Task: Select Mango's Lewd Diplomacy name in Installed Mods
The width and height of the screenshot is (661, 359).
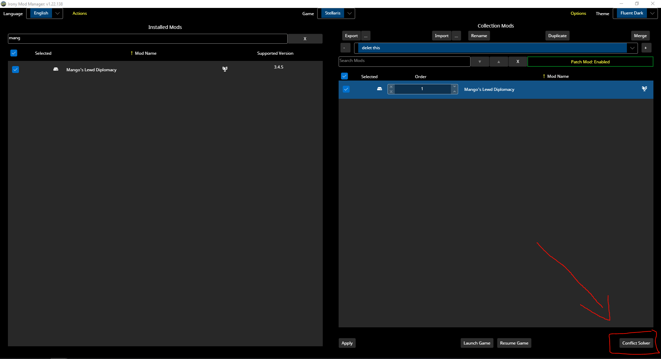Action: click(91, 70)
